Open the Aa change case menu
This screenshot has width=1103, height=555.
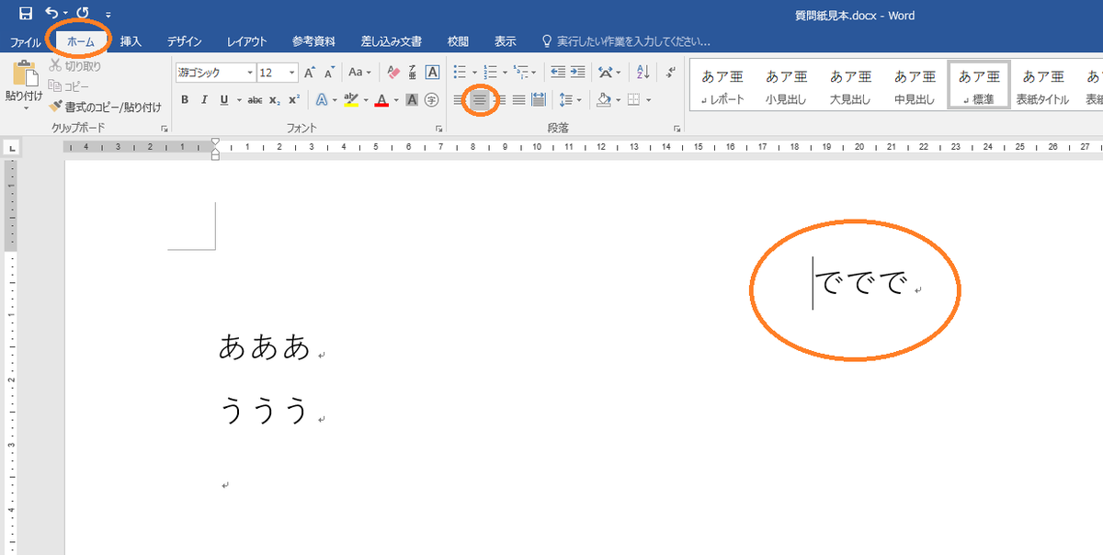[x=359, y=73]
